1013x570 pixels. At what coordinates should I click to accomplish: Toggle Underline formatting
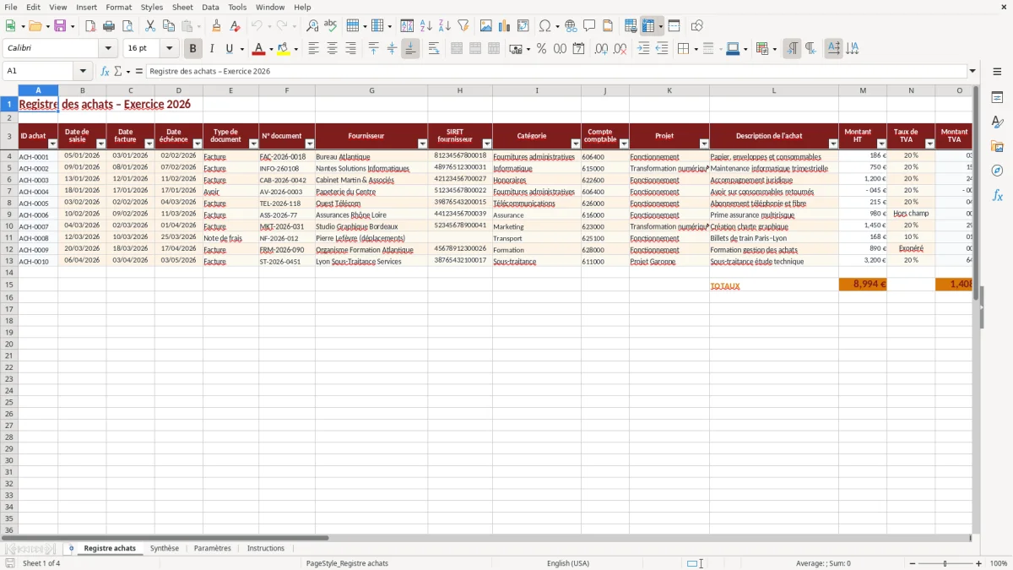229,49
